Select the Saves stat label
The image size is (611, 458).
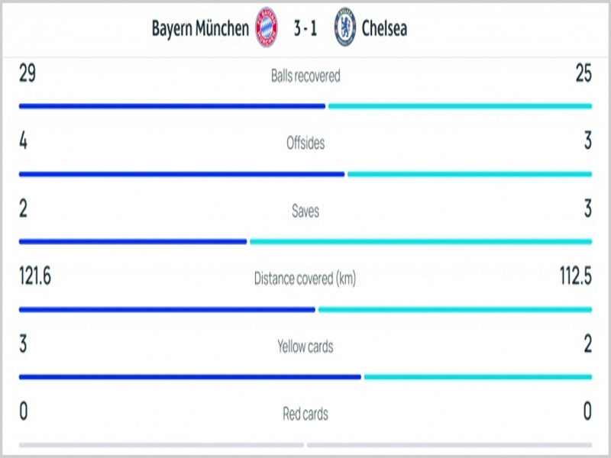tap(305, 211)
